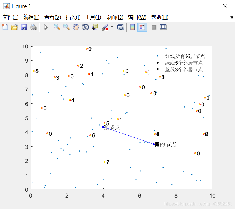Click the yellow node labeled 4
This screenshot has width=235, height=209.
[70, 100]
